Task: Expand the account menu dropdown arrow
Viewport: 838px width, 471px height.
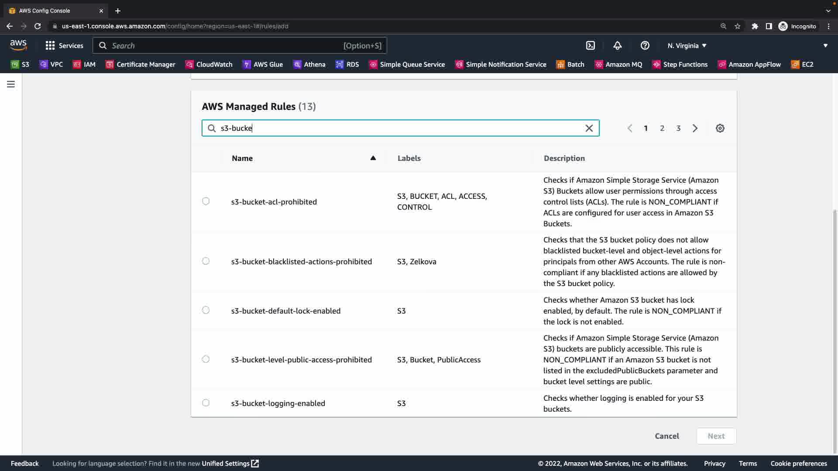Action: pyautogui.click(x=825, y=45)
